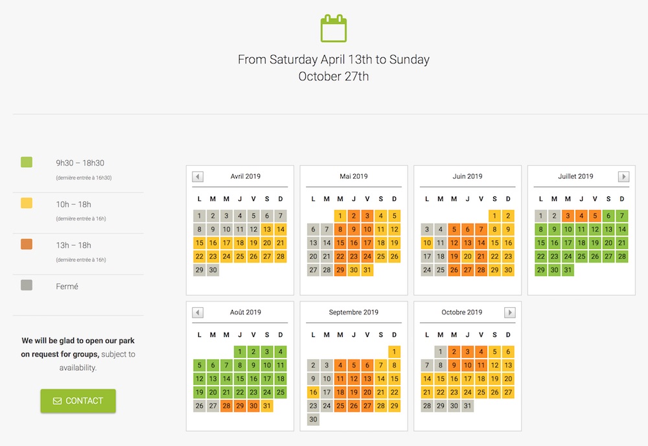Go to next month from Juillet 2019

tap(623, 177)
